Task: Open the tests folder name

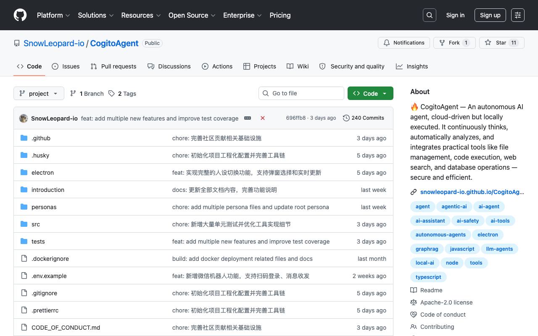Action: tap(38, 241)
